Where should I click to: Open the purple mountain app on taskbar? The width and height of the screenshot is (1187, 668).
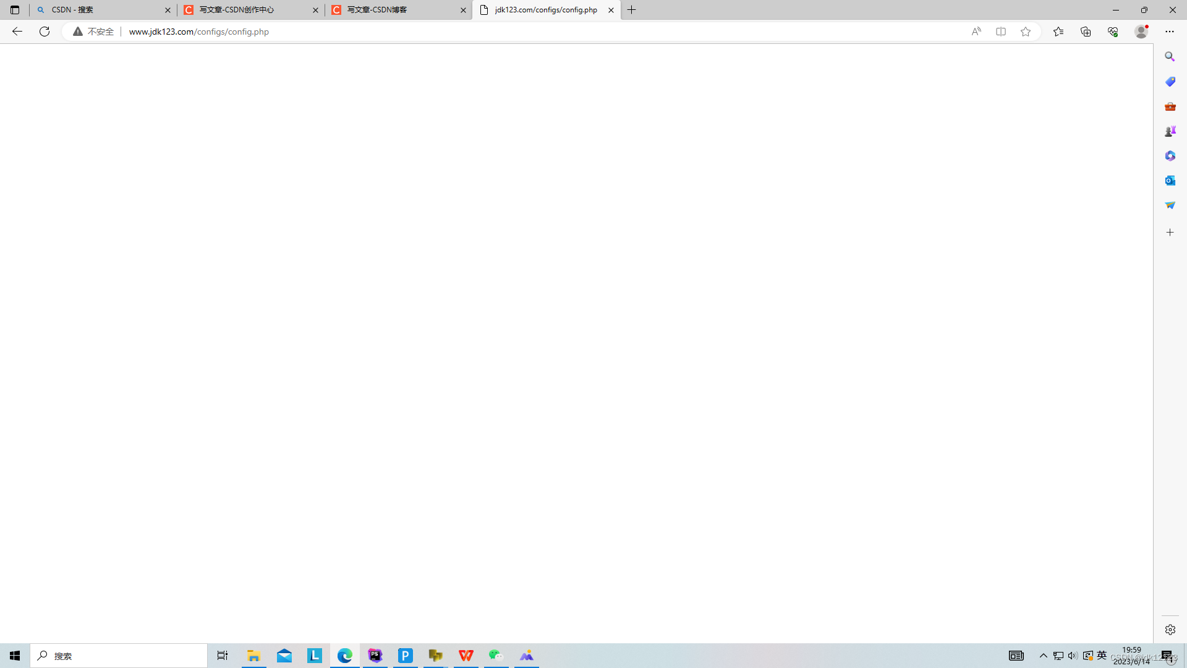527,656
